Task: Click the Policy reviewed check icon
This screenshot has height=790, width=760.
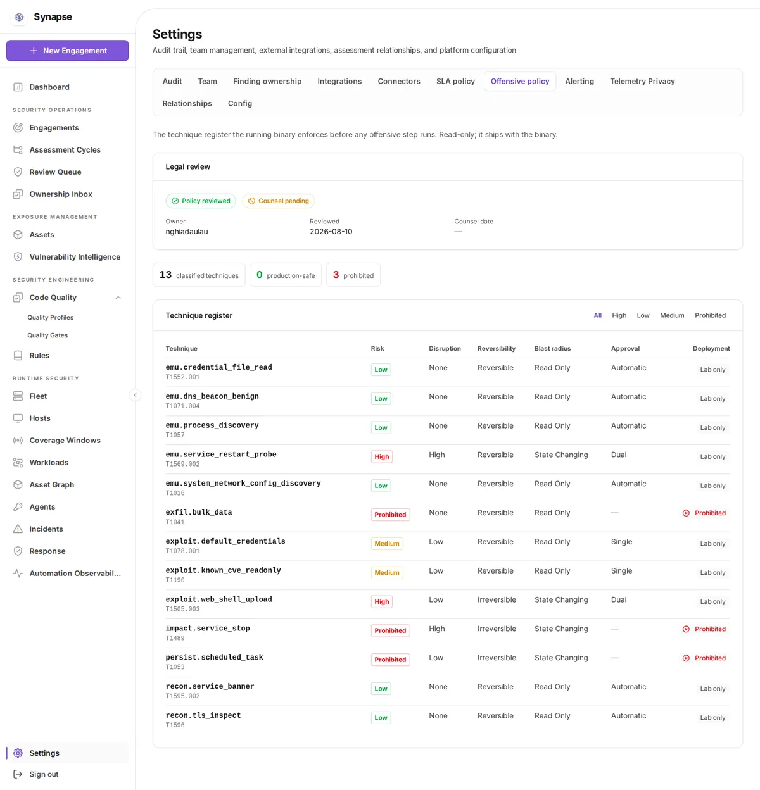Action: click(175, 201)
